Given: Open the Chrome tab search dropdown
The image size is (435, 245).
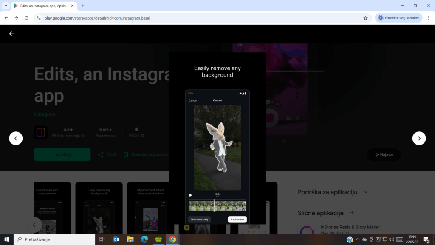Looking at the screenshot, I should tap(6, 6).
